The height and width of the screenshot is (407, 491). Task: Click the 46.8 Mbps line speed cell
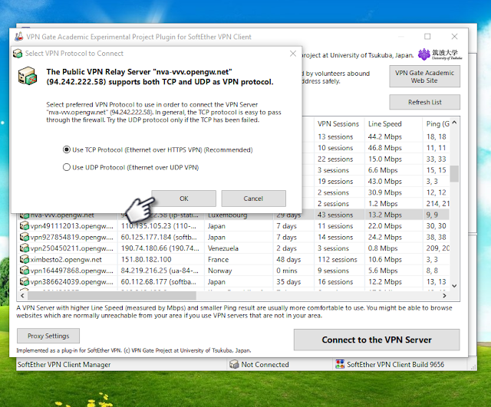click(x=385, y=148)
